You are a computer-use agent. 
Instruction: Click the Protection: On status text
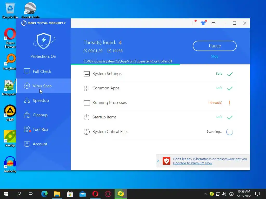point(43,56)
